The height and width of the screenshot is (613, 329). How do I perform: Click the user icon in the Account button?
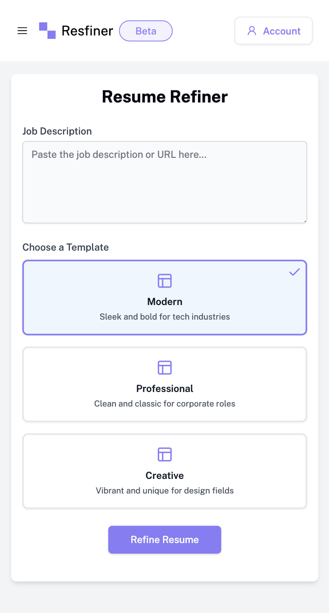pyautogui.click(x=251, y=31)
